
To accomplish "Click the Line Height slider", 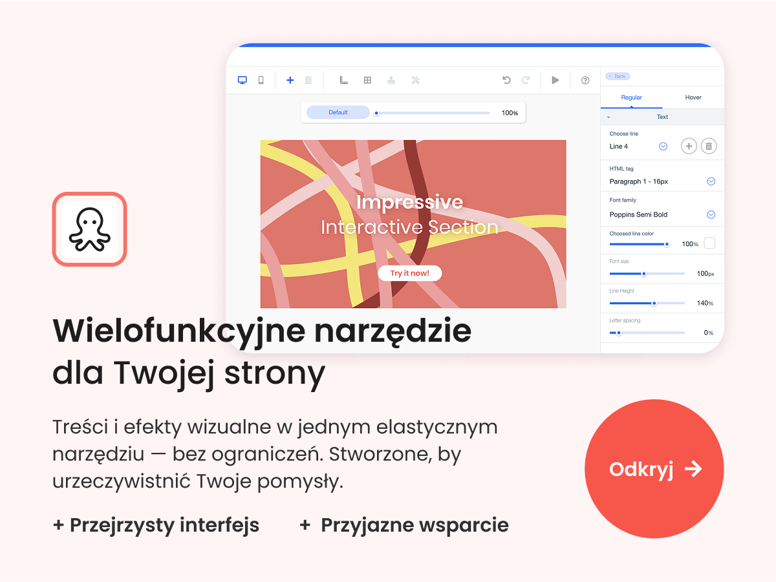I will pyautogui.click(x=647, y=303).
